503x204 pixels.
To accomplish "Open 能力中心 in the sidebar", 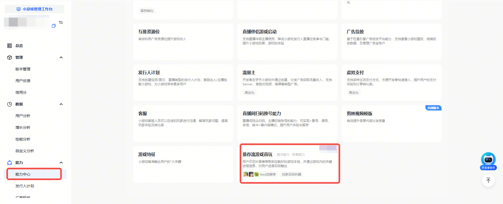I will (x=23, y=174).
